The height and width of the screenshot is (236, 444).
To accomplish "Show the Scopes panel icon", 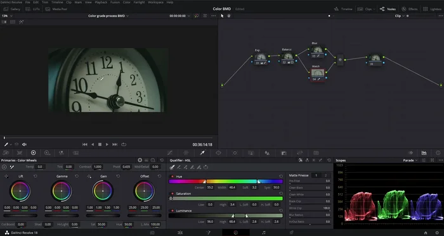I will tap(424, 152).
